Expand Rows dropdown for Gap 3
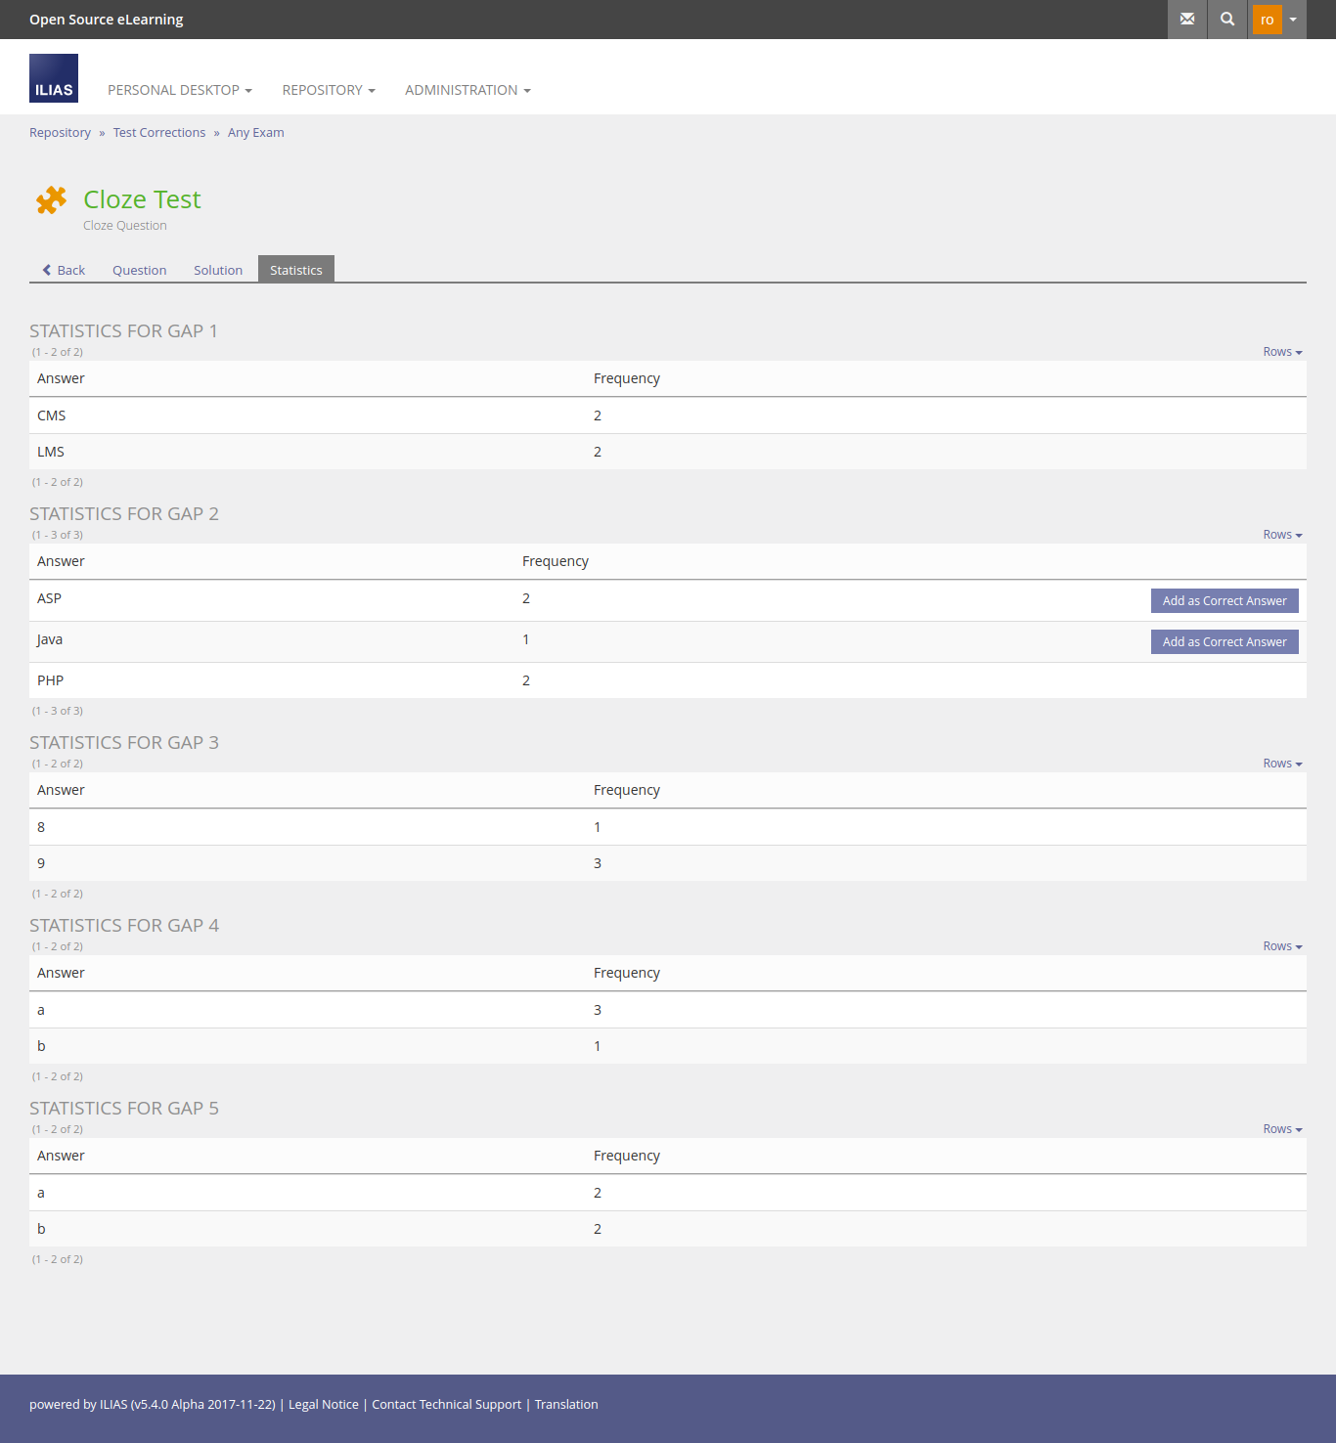The image size is (1336, 1443). [1281, 764]
